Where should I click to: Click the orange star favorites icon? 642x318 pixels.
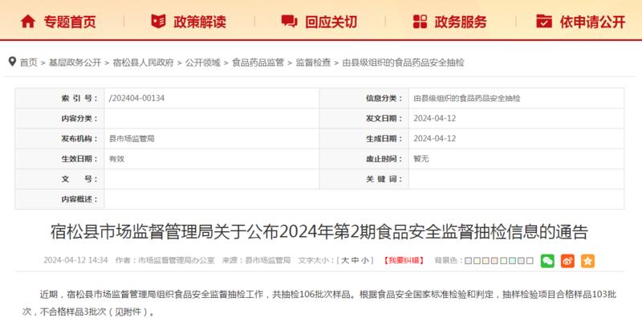[x=587, y=261]
